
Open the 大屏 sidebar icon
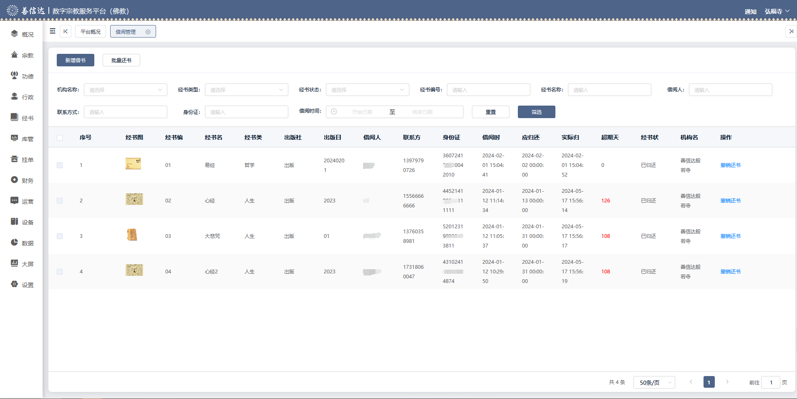click(x=15, y=263)
